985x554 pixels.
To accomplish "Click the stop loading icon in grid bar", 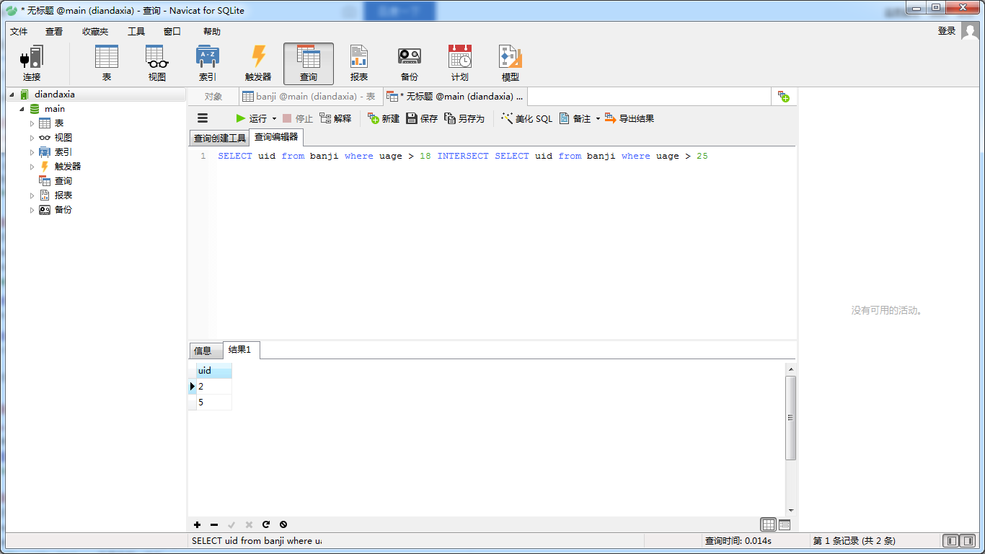I will point(283,525).
